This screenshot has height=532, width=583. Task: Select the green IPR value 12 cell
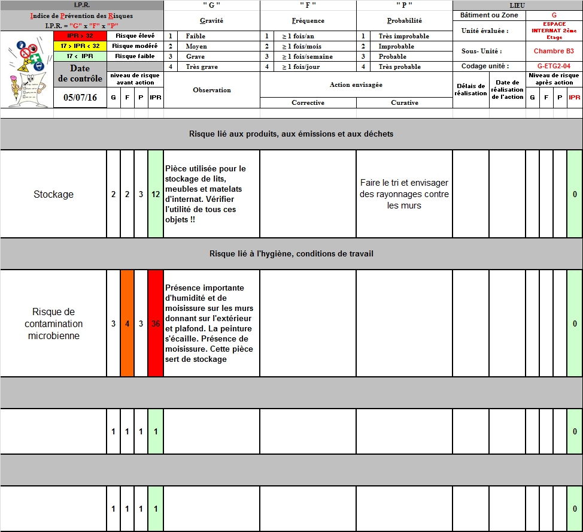(156, 194)
